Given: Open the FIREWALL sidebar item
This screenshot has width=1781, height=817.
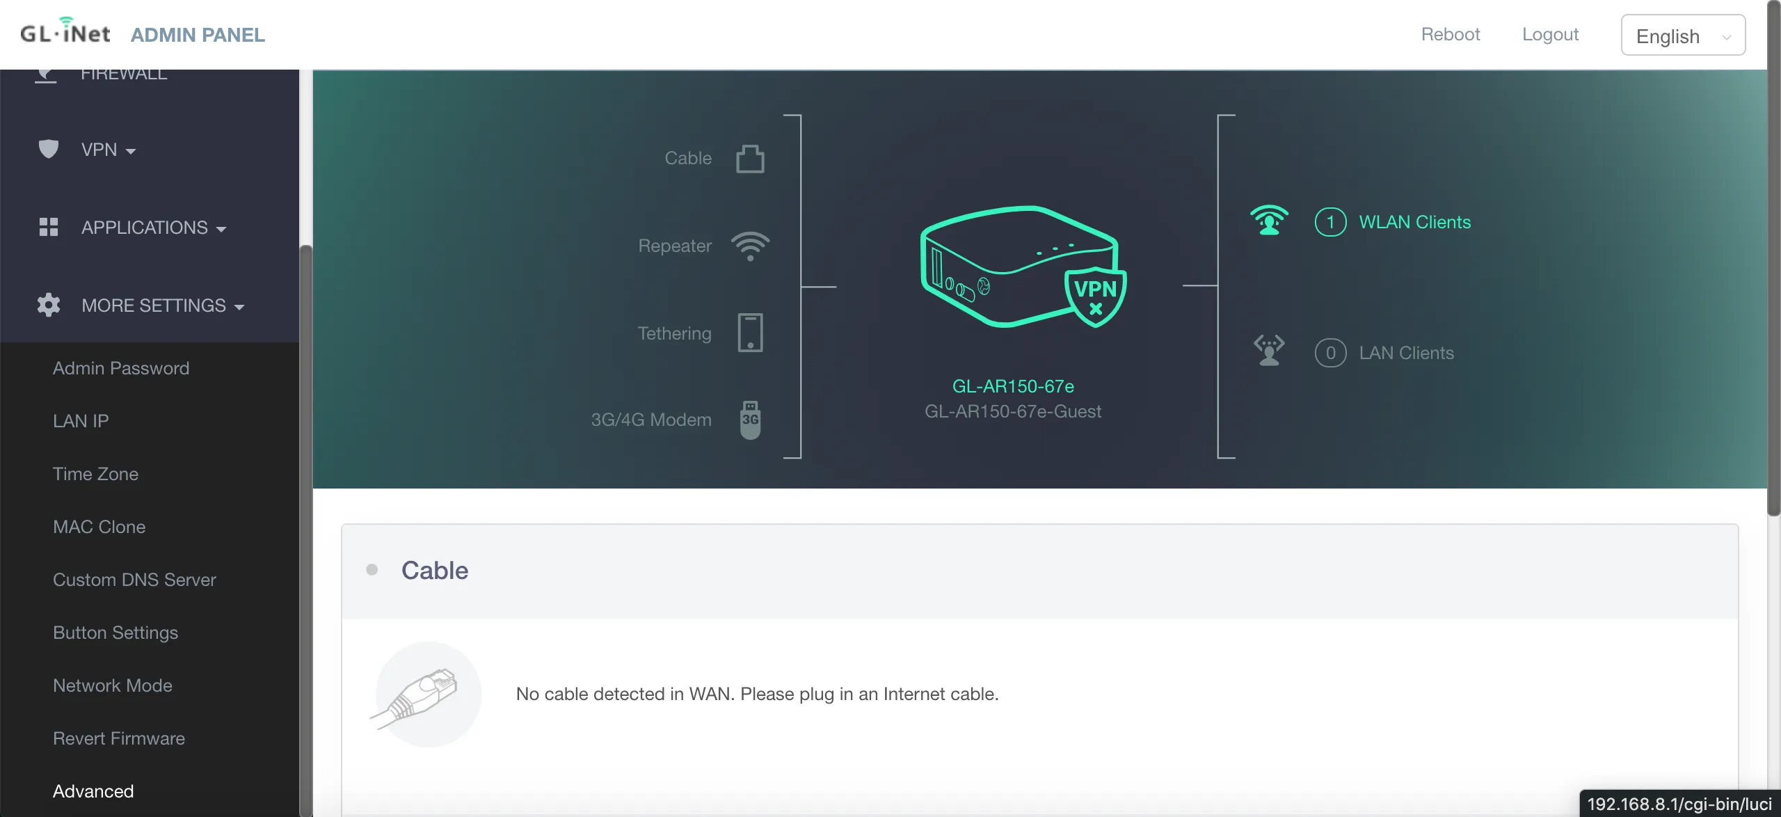Looking at the screenshot, I should point(124,74).
